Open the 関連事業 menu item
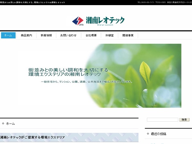The width and height of the screenshot is (192, 144). coord(128,36)
